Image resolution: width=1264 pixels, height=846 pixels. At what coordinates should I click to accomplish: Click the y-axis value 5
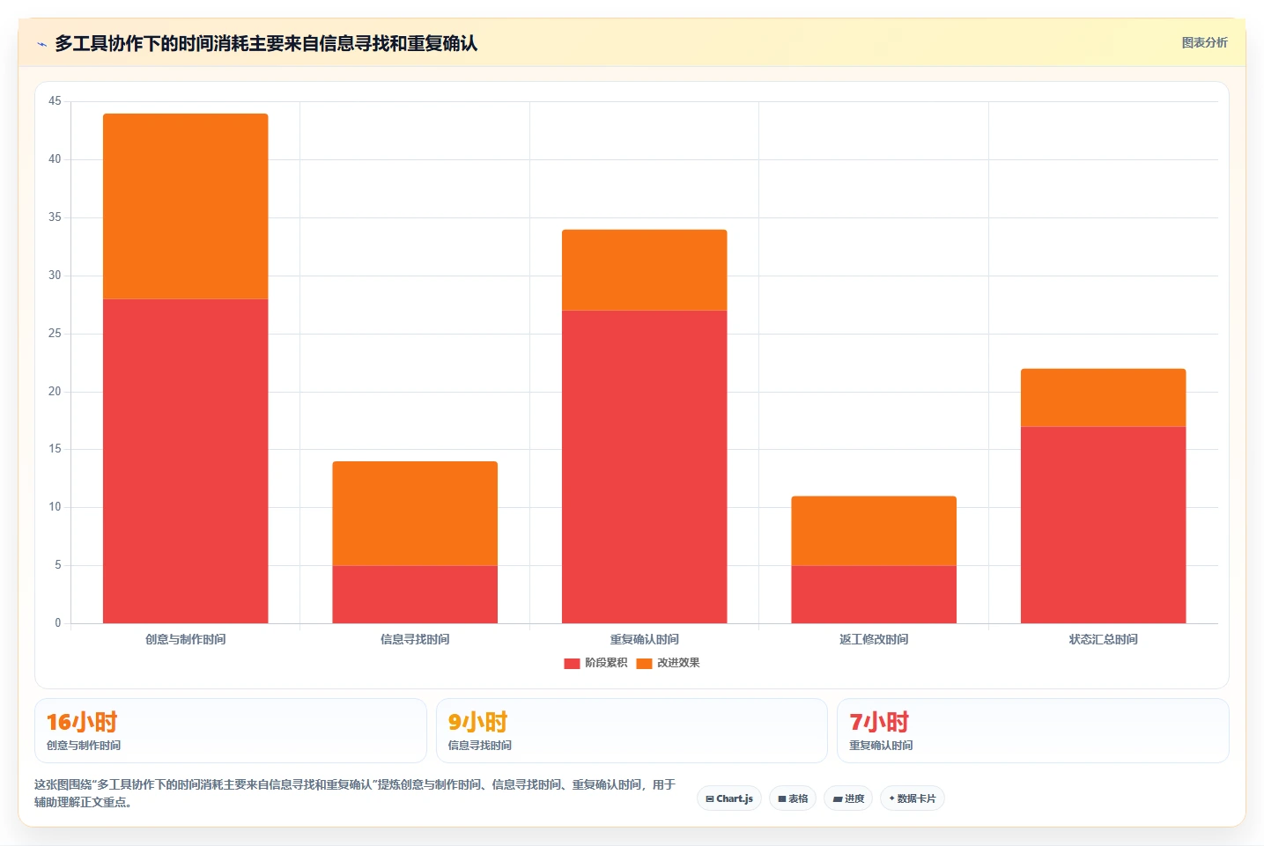[x=58, y=565]
